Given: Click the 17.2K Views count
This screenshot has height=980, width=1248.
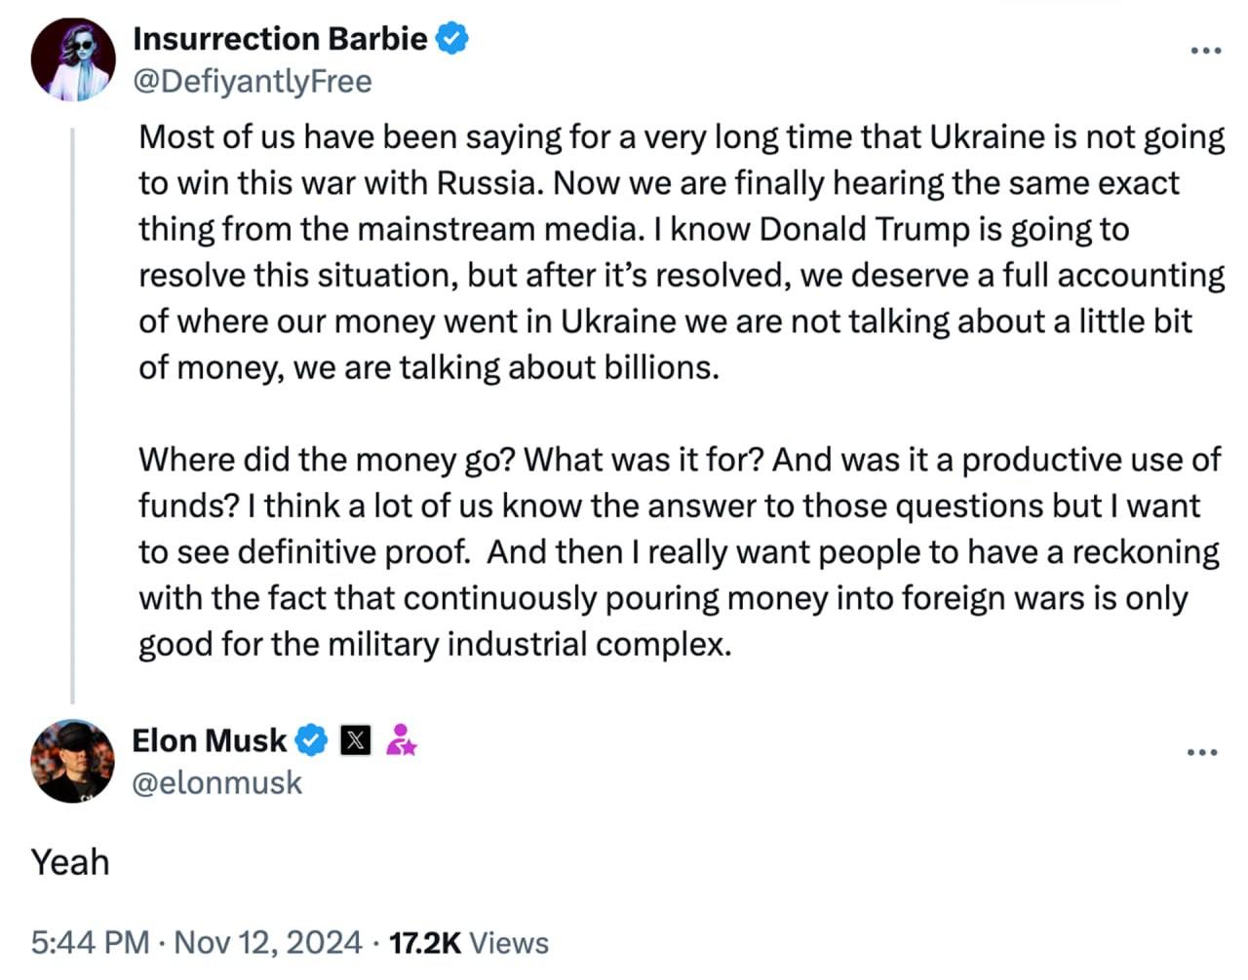Looking at the screenshot, I should [x=425, y=942].
